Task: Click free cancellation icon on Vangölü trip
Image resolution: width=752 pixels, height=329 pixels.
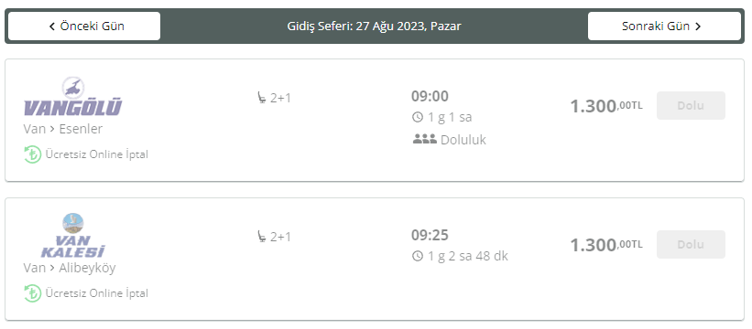Action: [x=33, y=154]
